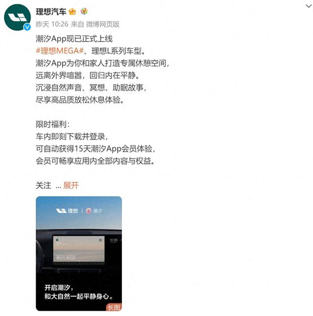Click the 微博网页版 source link

click(x=103, y=24)
